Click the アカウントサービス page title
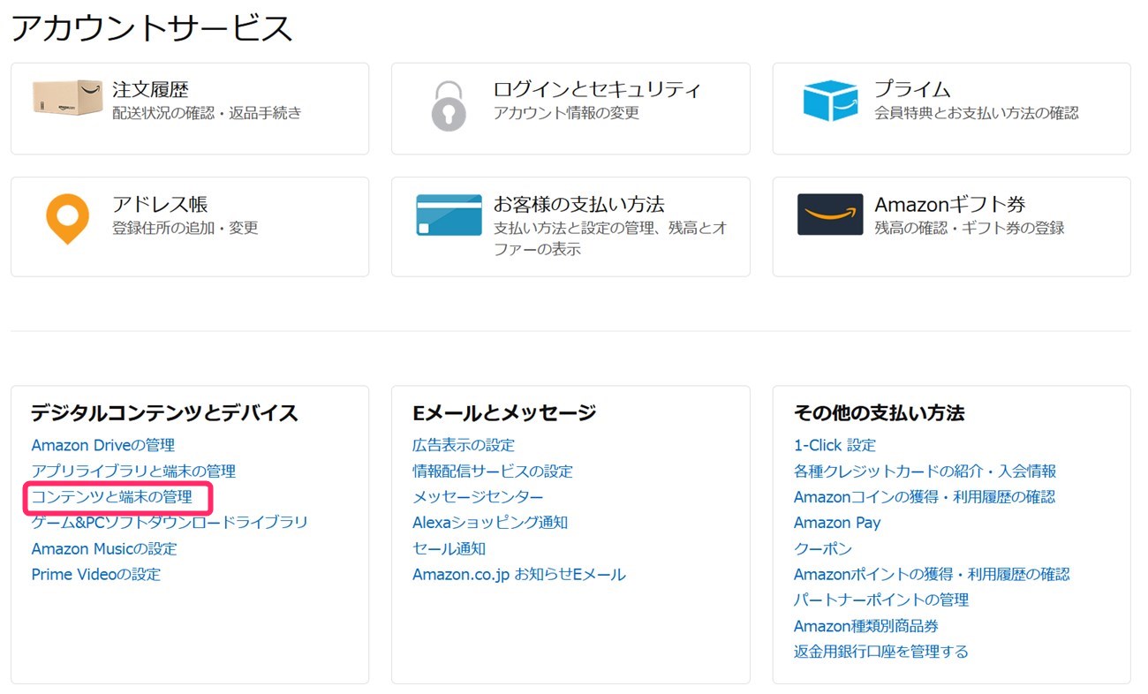1148x694 pixels. 151,28
